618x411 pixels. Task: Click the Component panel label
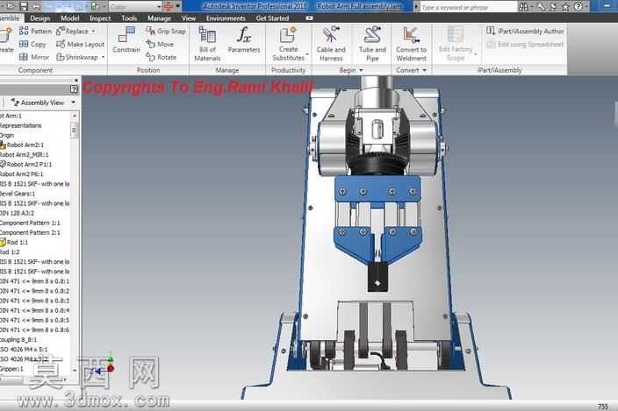(35, 70)
